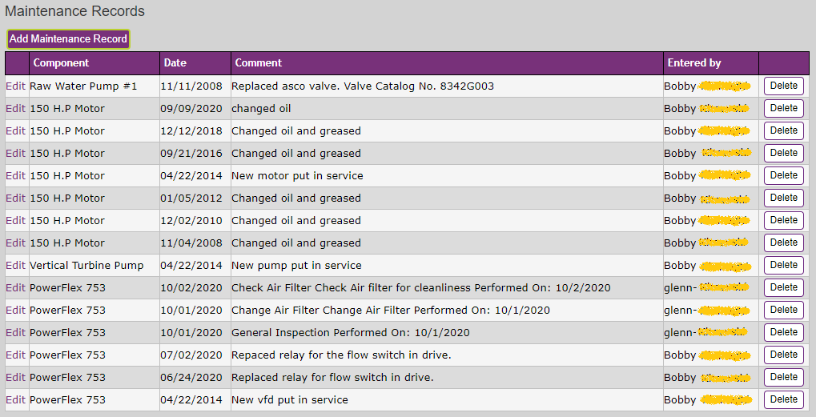
Task: Select the Comment column header
Action: [x=258, y=63]
